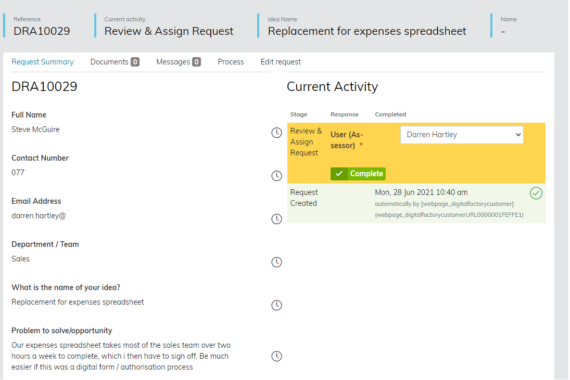Screen dimensions: 570x380
Task: Click the DRA10029 reference in header
Action: [x=42, y=31]
